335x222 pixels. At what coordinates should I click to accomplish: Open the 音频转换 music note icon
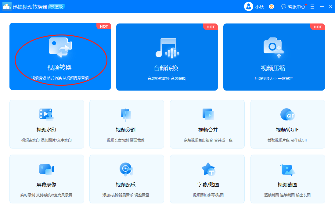point(167,48)
